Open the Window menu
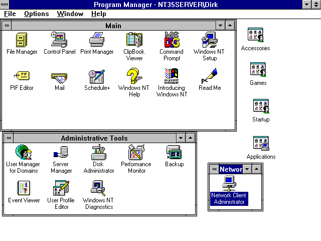Screen dimensions: 321x241 pyautogui.click(x=70, y=14)
